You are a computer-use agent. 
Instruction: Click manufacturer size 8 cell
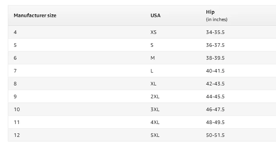[x=15, y=83]
